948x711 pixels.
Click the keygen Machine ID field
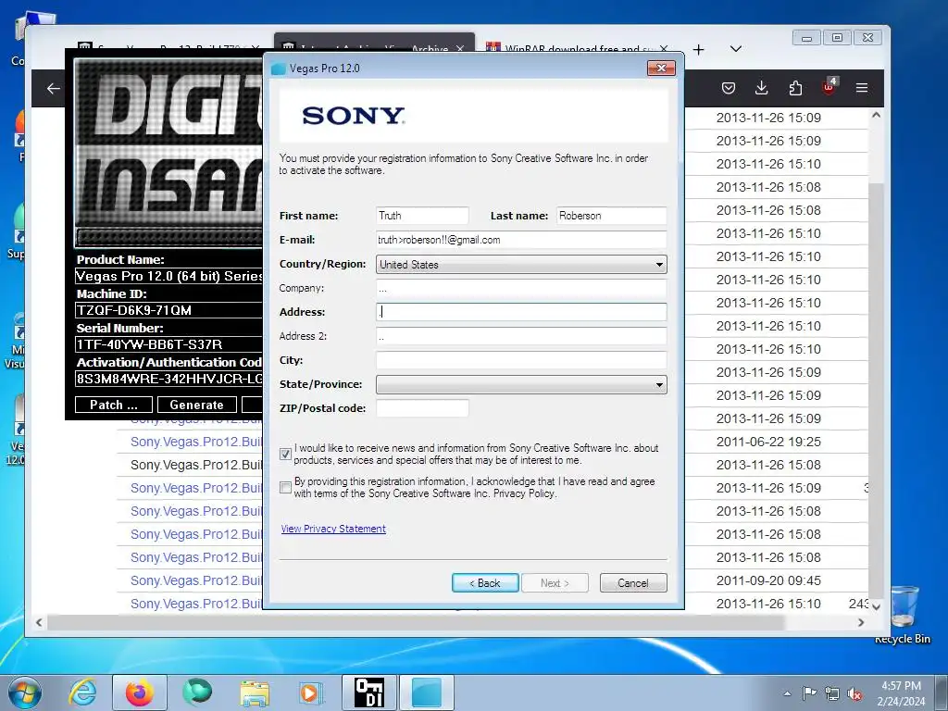168,310
